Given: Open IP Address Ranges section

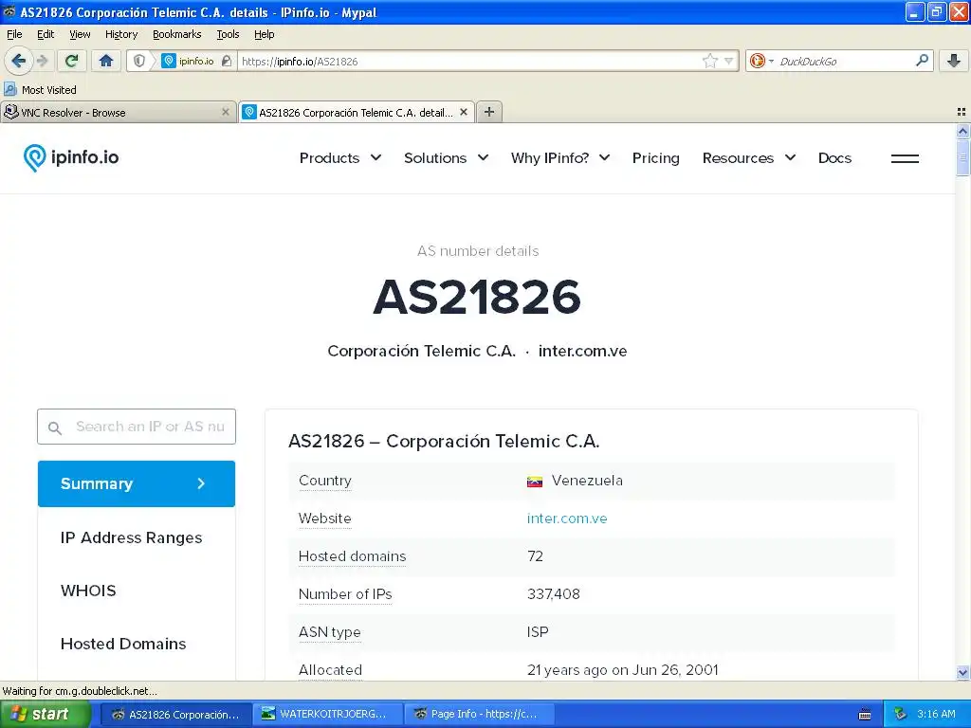Looking at the screenshot, I should point(131,537).
